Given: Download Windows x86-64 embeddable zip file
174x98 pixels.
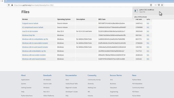Looking at the screenshot, I should point(35,39).
